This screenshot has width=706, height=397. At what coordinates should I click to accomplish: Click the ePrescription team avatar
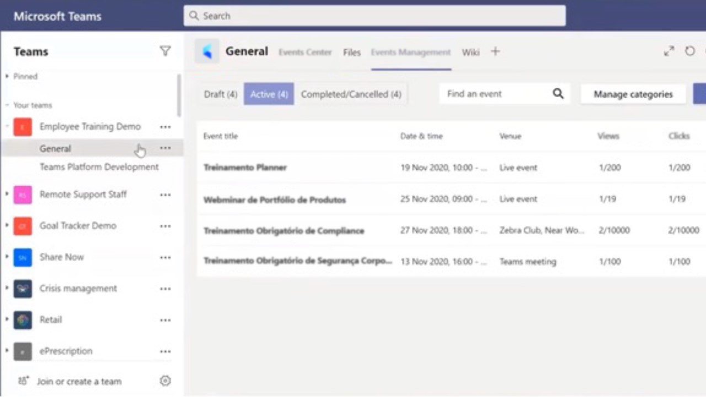coord(23,352)
